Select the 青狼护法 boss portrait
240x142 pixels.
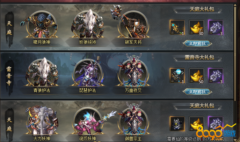click(x=42, y=72)
